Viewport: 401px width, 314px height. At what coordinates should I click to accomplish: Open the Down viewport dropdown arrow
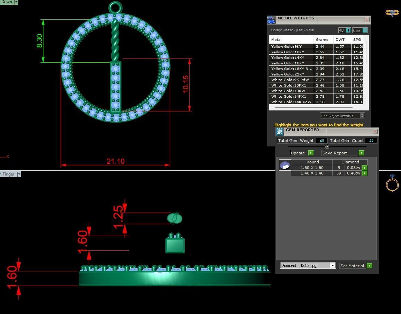tap(16, 2)
